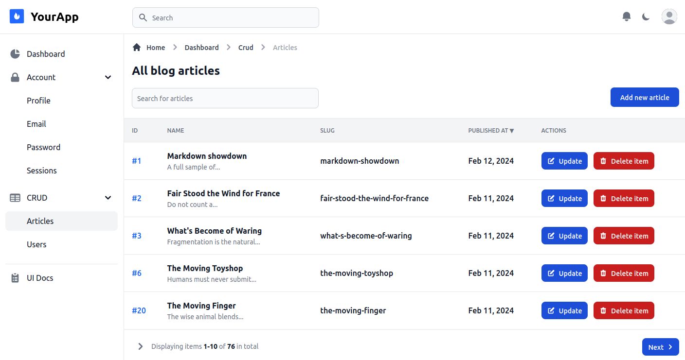
Task: Click The Moving Toyshop title
Action: 205,268
